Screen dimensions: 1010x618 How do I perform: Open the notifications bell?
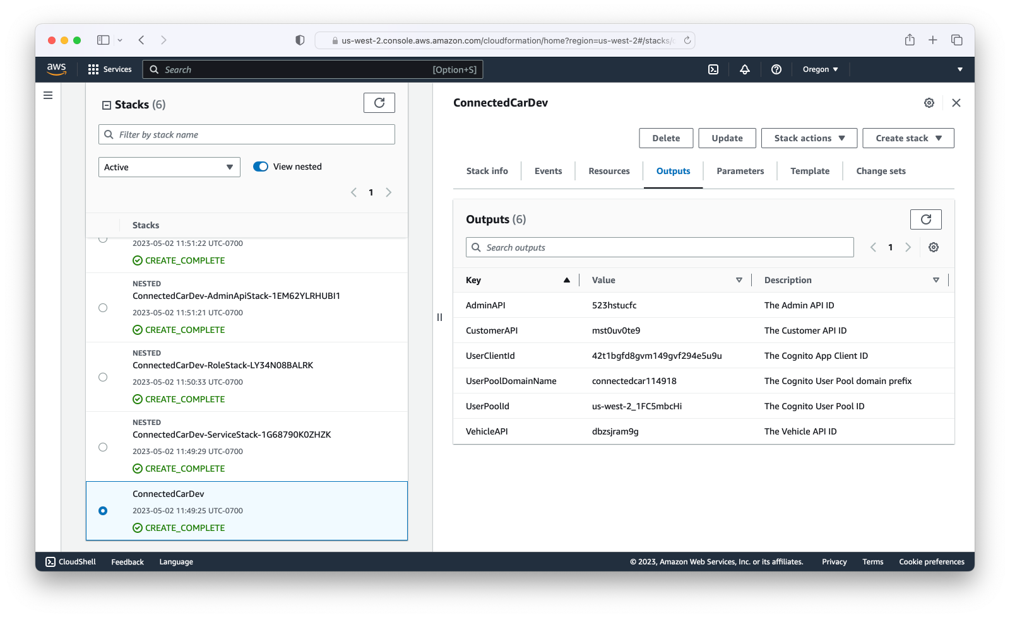(x=745, y=69)
